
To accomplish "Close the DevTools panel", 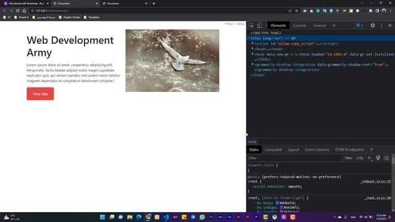I will pyautogui.click(x=390, y=25).
